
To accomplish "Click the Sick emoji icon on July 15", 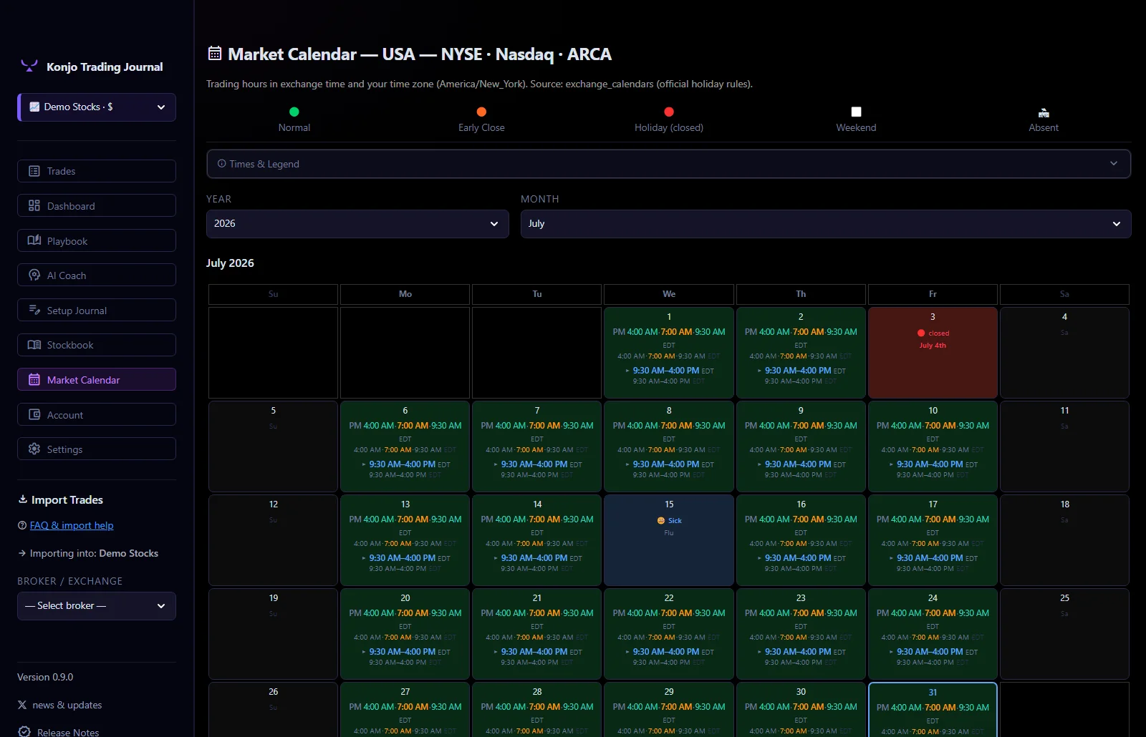I will click(x=661, y=520).
